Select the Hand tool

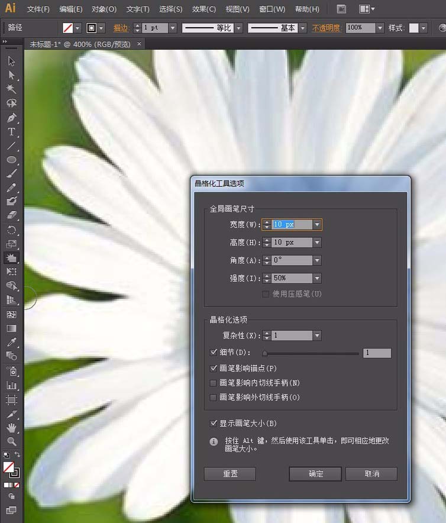(x=11, y=428)
